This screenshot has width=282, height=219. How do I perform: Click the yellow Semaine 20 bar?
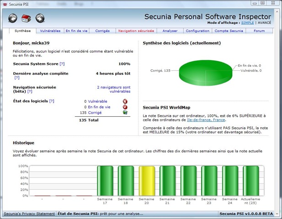coord(147,181)
